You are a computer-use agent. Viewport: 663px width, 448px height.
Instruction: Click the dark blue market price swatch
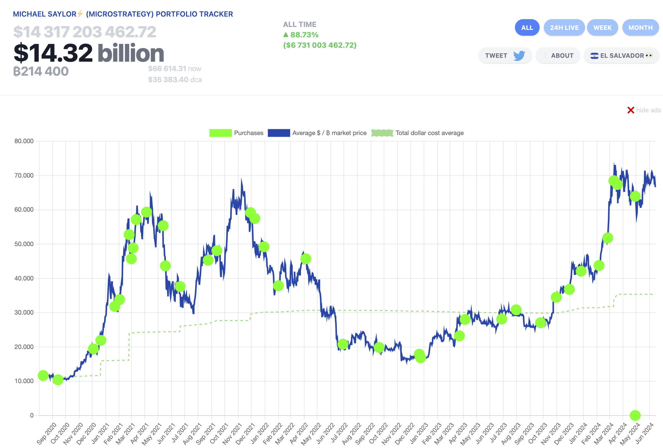[x=279, y=133]
